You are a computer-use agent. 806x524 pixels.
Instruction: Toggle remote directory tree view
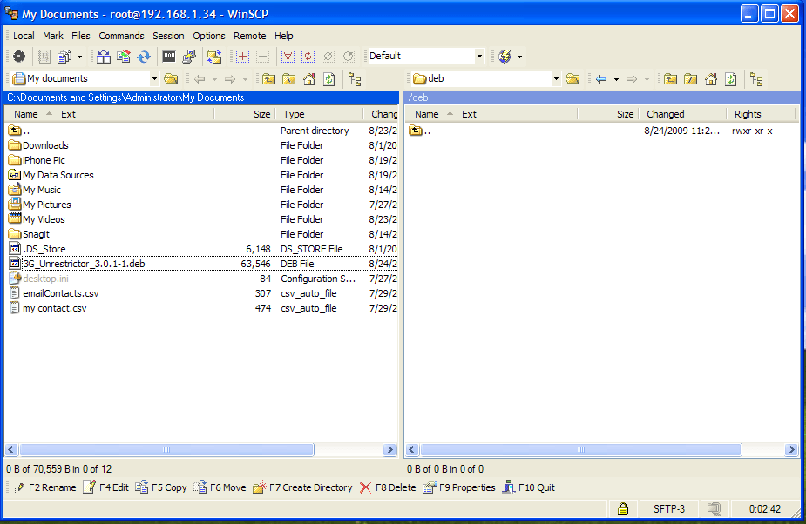click(x=756, y=79)
